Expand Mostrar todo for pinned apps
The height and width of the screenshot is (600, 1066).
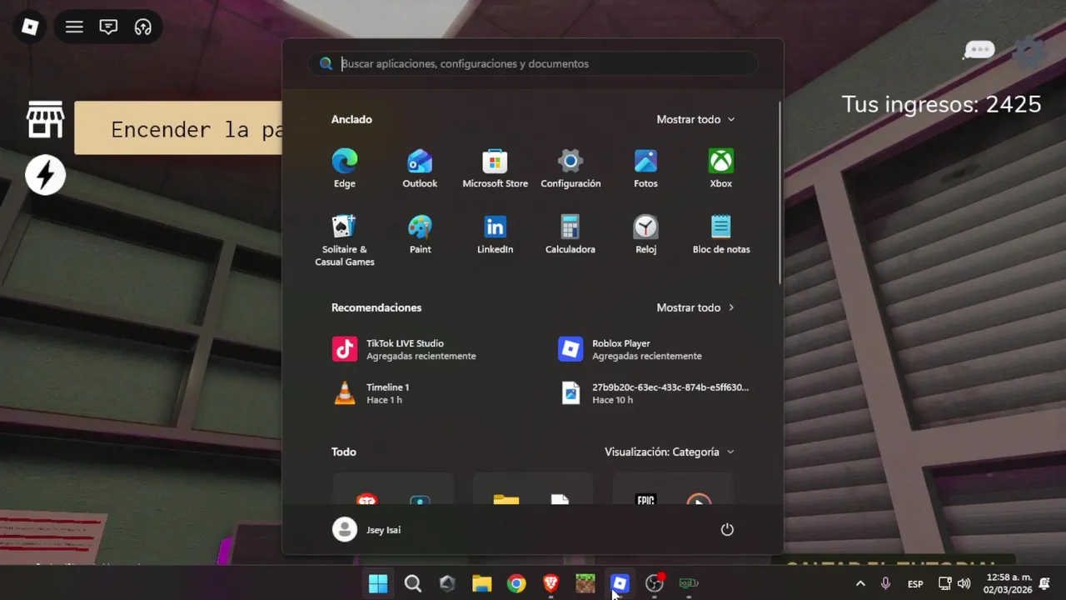coord(695,119)
